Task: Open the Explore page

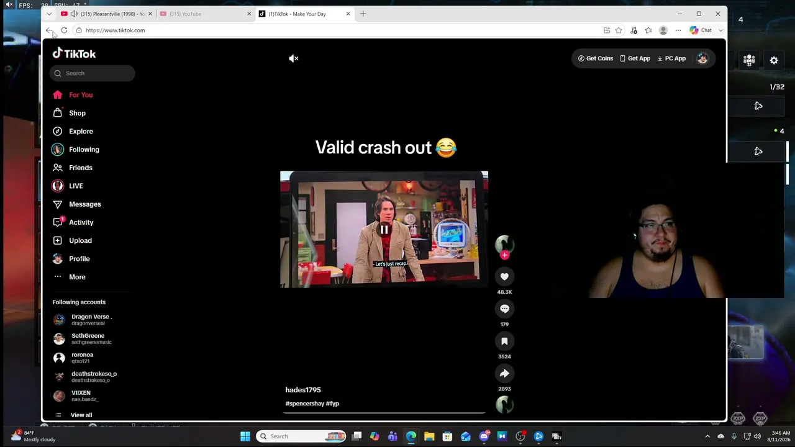Action: coord(73,132)
